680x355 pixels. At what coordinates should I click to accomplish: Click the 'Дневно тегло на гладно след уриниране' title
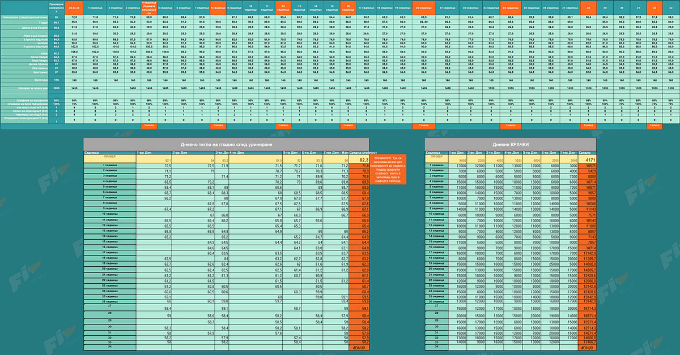click(x=226, y=145)
